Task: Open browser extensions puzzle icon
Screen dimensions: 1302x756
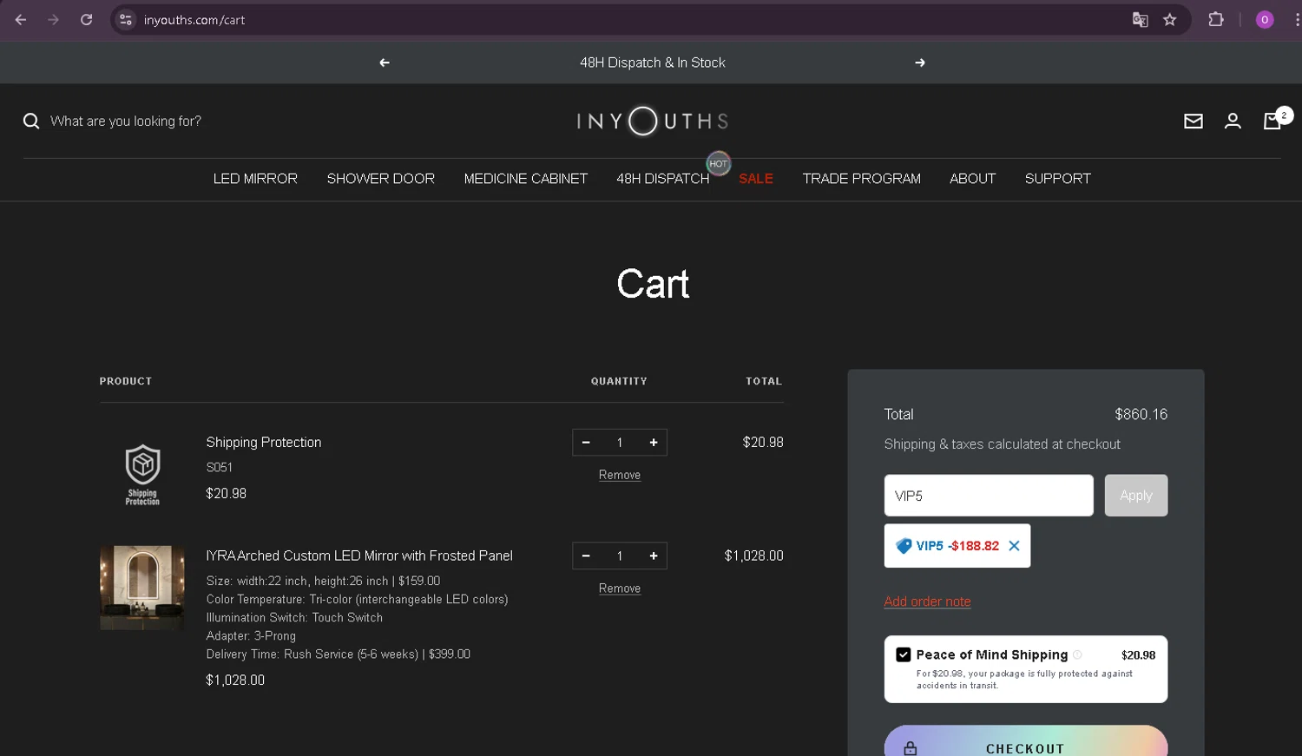Action: coord(1216,20)
